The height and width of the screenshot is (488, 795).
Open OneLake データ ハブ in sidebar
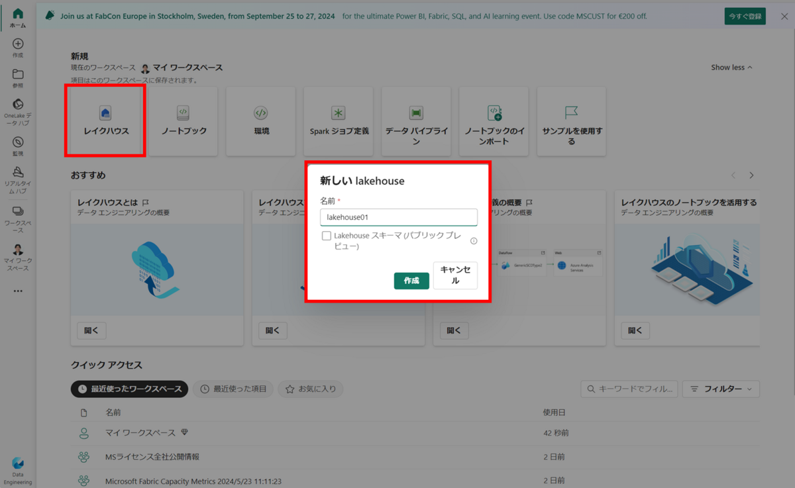click(x=18, y=112)
